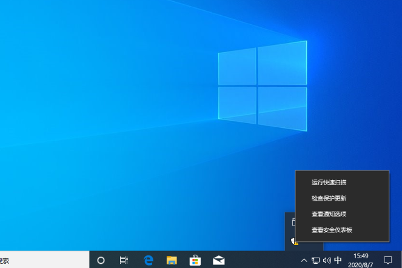The width and height of the screenshot is (402, 268).
Task: Select 运行快速扫描 from the context menu
Action: 329,182
